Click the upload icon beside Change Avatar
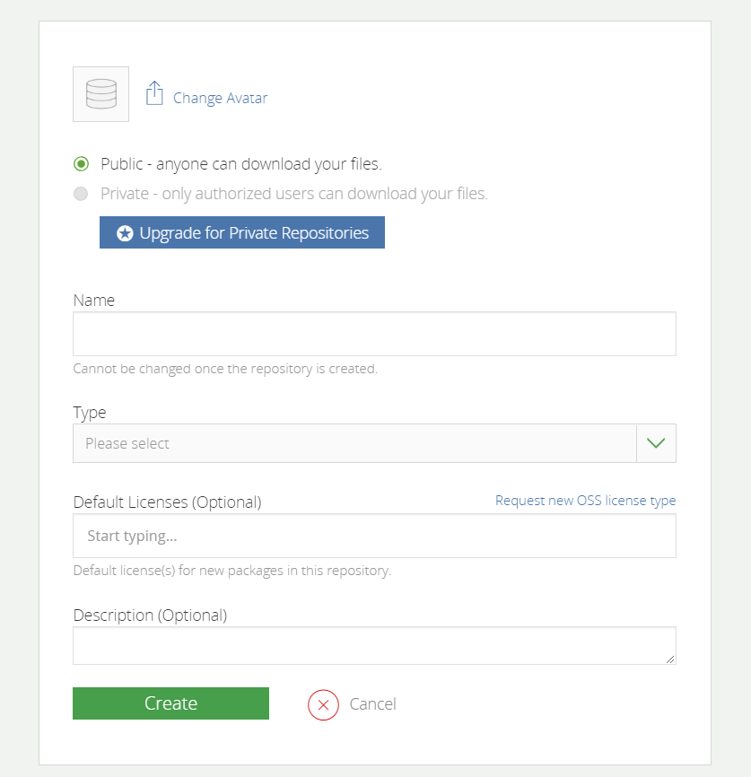Viewport: 751px width, 777px height. tap(154, 94)
